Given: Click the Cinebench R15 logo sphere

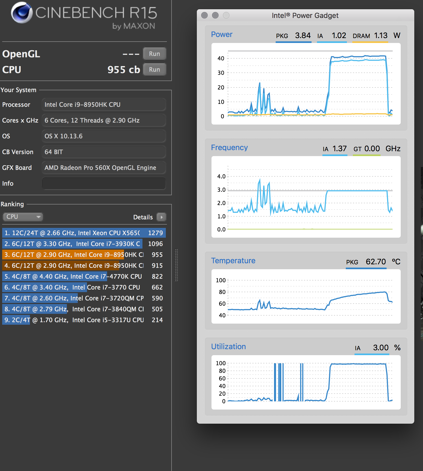Looking at the screenshot, I should pos(21,13).
